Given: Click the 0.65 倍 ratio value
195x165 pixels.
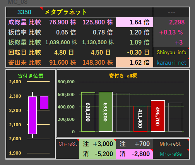Looking at the screenshot, I should [66, 32].
